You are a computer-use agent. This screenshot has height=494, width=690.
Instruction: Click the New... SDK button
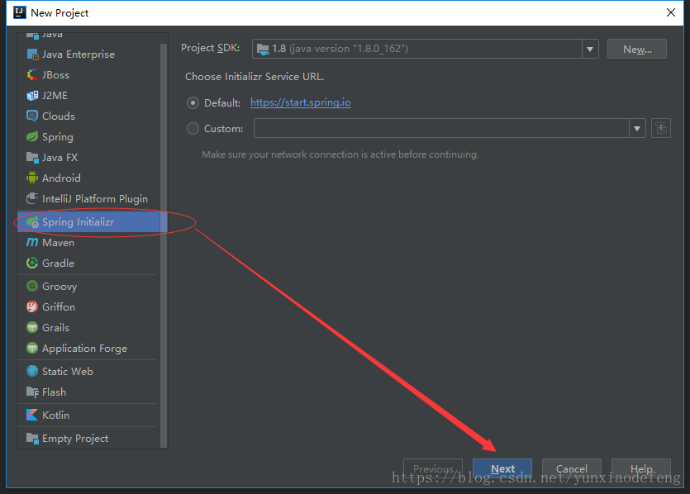[x=637, y=49]
